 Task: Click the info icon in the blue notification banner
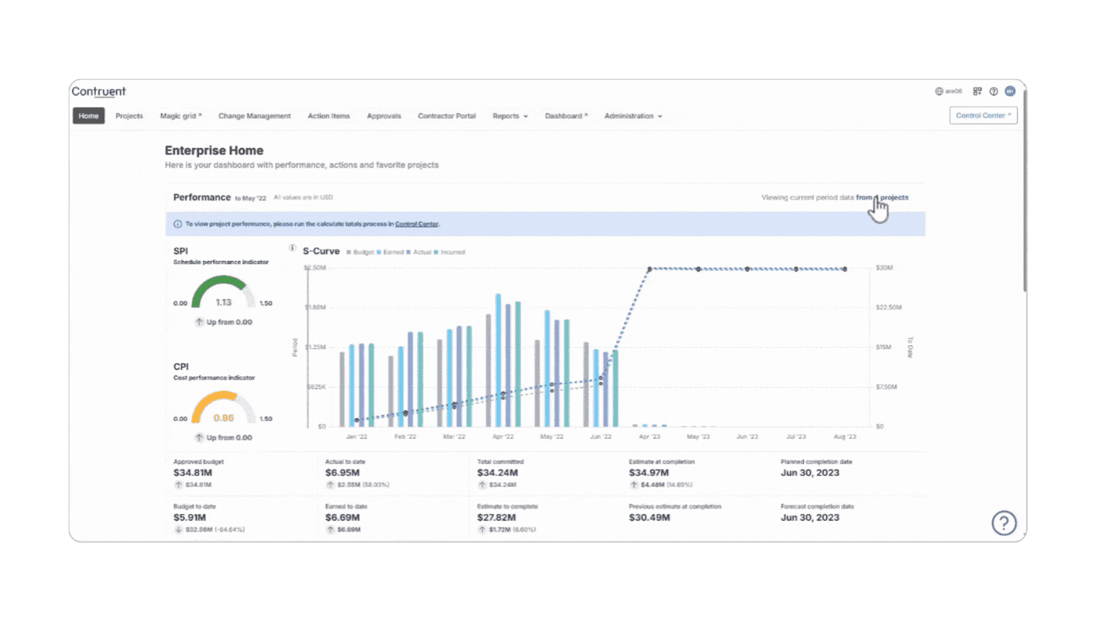177,223
